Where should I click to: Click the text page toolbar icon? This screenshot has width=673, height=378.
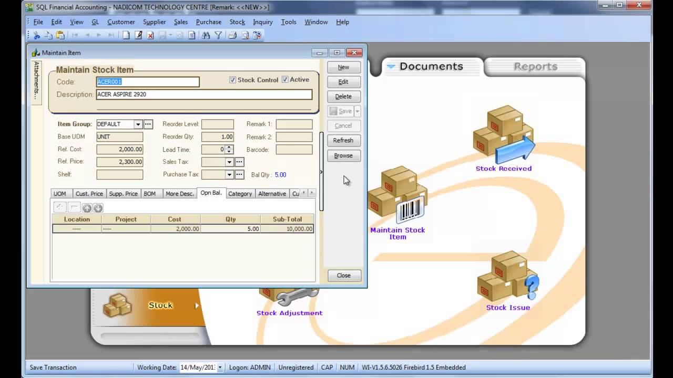(x=192, y=35)
